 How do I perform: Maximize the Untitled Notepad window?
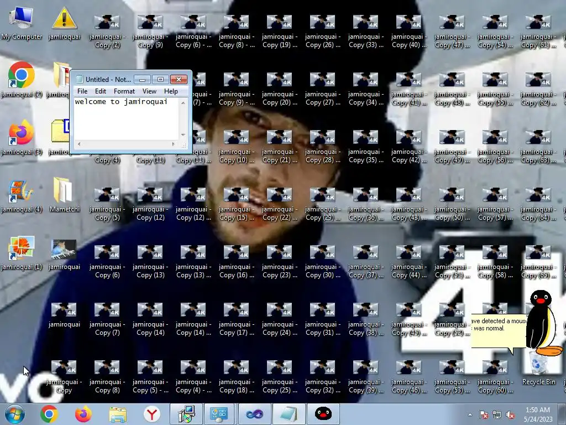160,79
